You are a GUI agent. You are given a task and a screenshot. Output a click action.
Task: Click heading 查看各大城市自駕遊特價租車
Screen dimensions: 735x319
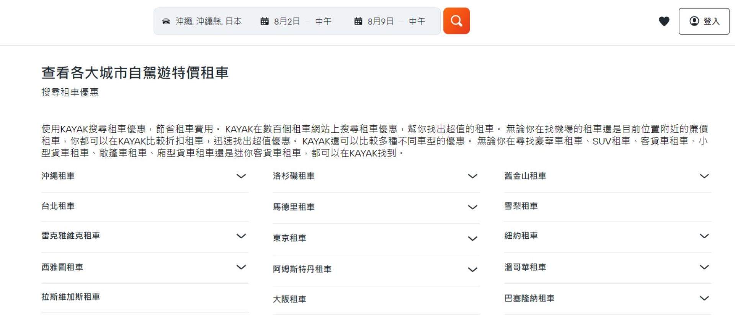[x=135, y=73]
